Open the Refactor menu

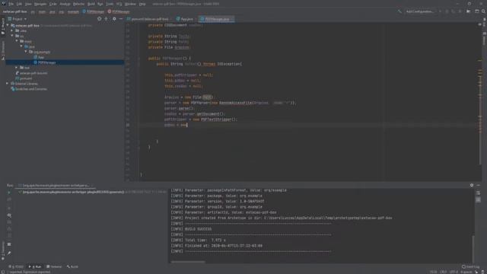click(79, 4)
